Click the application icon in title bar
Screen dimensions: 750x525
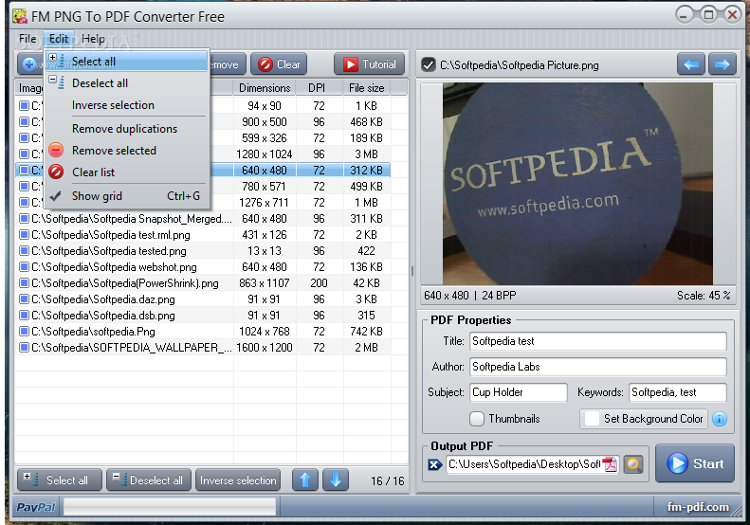point(20,16)
